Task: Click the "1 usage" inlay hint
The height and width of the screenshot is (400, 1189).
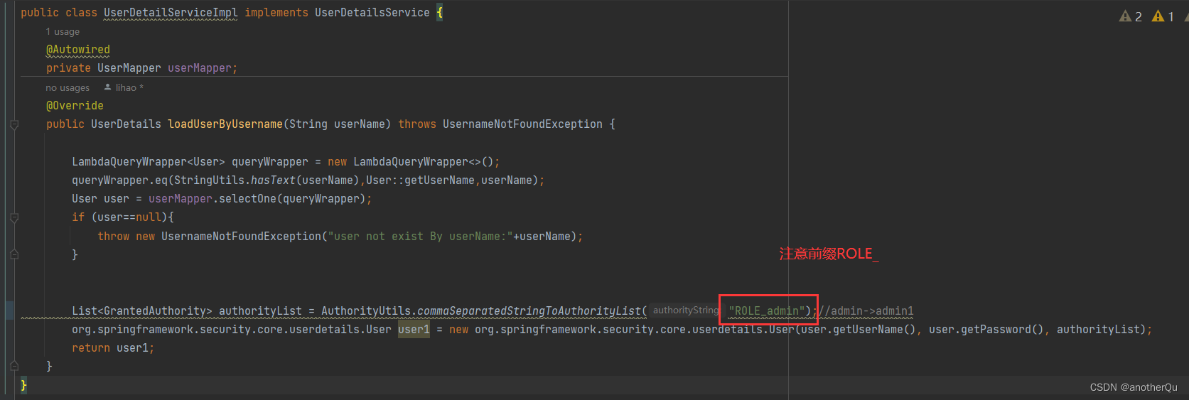Action: pos(63,32)
